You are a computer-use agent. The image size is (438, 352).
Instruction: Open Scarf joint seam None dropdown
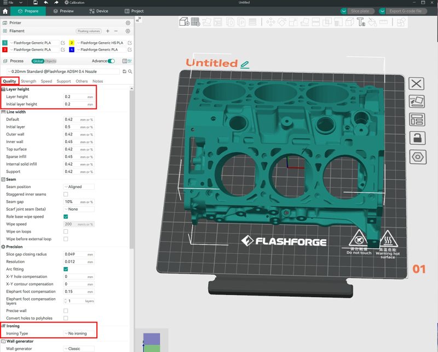79,209
